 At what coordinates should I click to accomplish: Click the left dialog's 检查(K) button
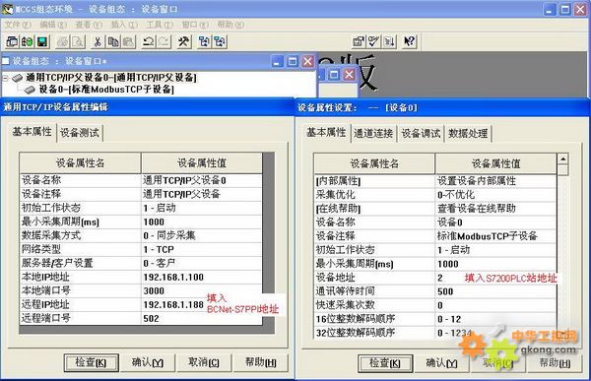click(91, 362)
